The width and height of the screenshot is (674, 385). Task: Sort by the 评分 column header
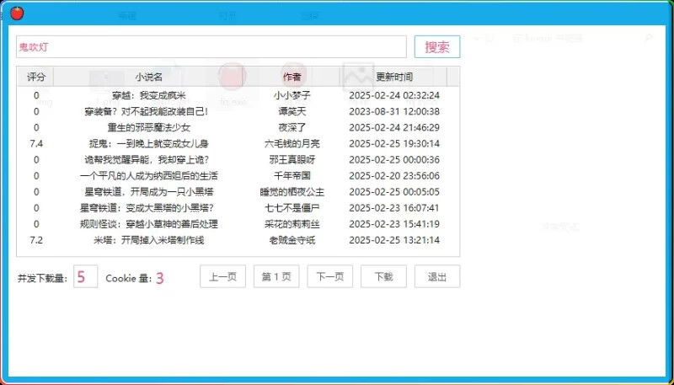click(x=35, y=77)
